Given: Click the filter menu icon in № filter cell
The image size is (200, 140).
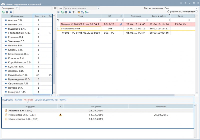Looking at the screenshot, I should [117, 20].
